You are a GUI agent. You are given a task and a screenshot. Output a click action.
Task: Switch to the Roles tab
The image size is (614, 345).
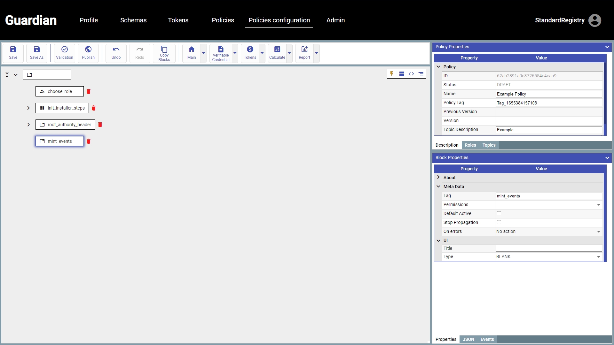point(470,145)
